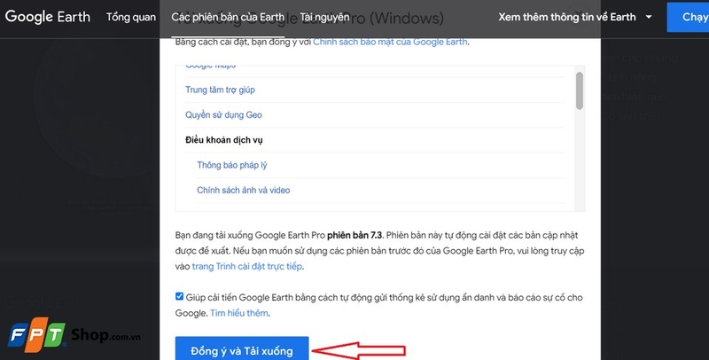Open the Tài nguyên menu item
709x360 pixels.
click(324, 17)
